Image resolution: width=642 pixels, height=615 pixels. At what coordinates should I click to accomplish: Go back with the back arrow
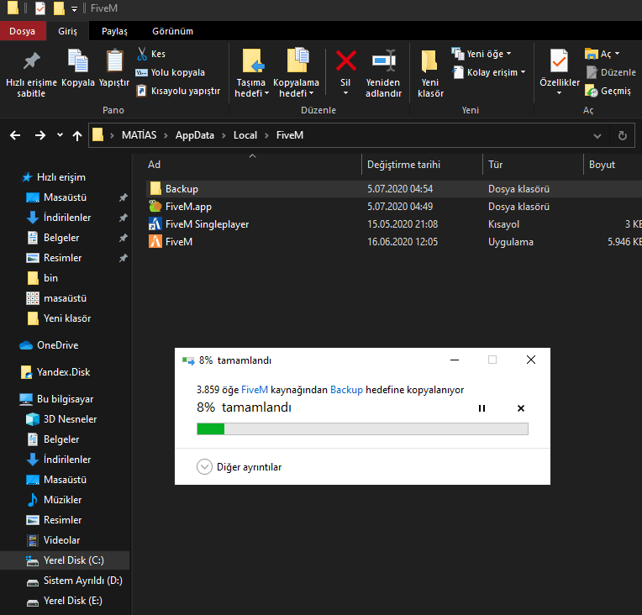(x=15, y=135)
